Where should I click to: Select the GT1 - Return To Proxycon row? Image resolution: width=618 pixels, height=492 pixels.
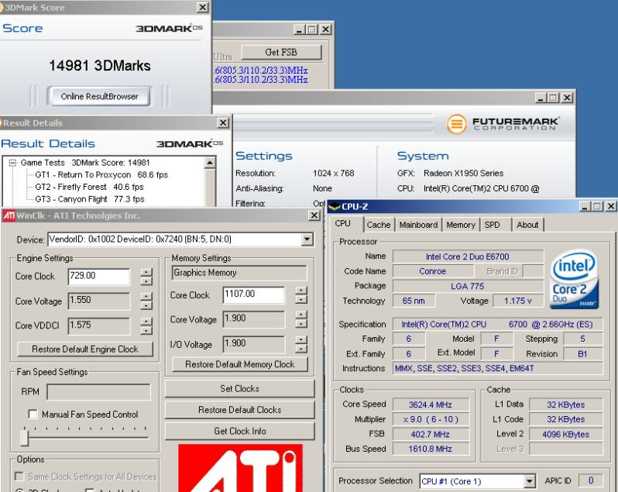(101, 174)
